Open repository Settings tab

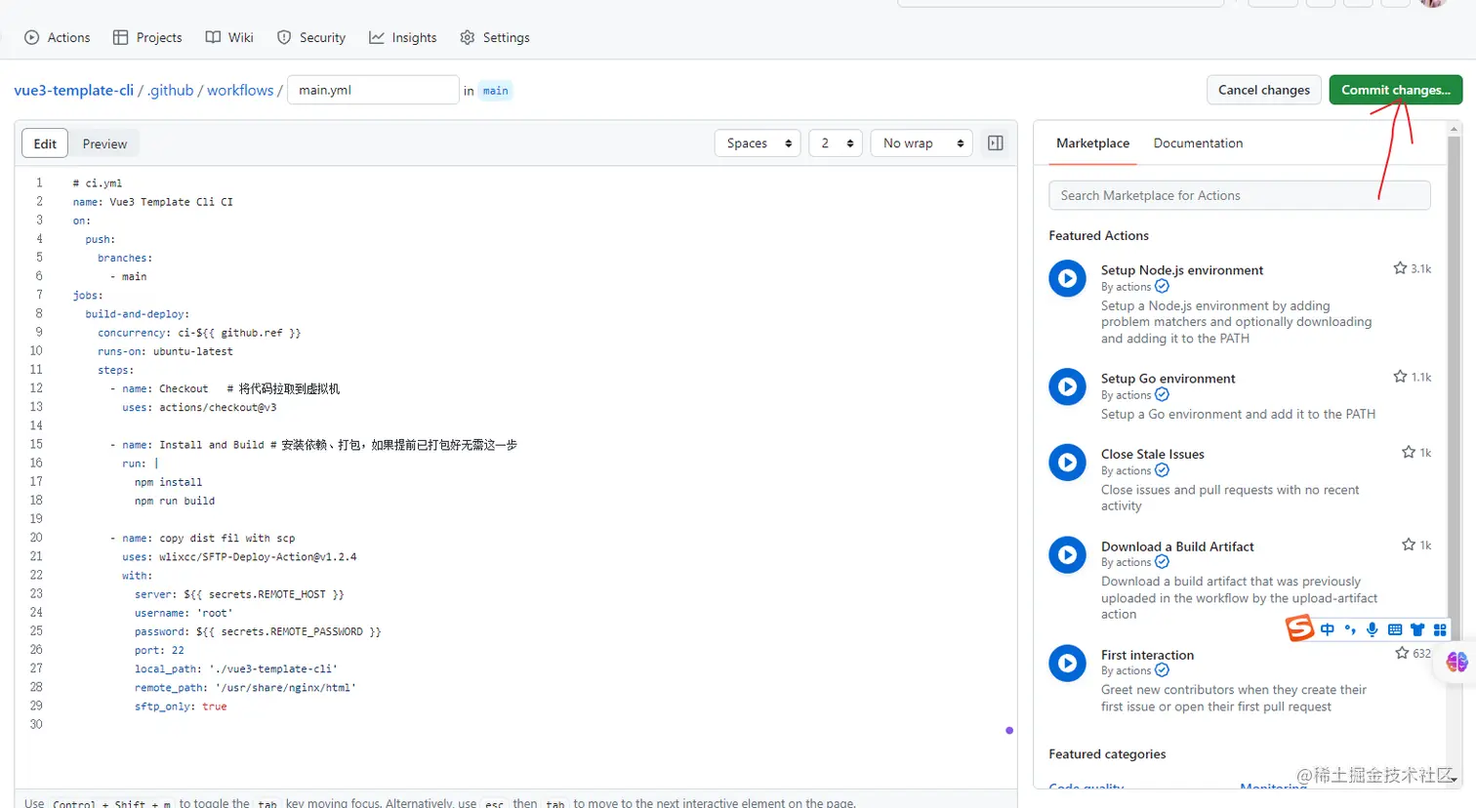point(494,37)
